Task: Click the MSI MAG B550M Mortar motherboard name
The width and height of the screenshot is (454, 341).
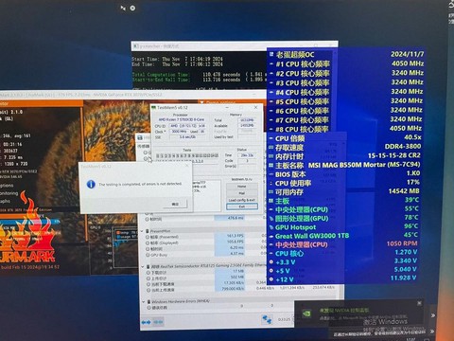Action: [364, 165]
